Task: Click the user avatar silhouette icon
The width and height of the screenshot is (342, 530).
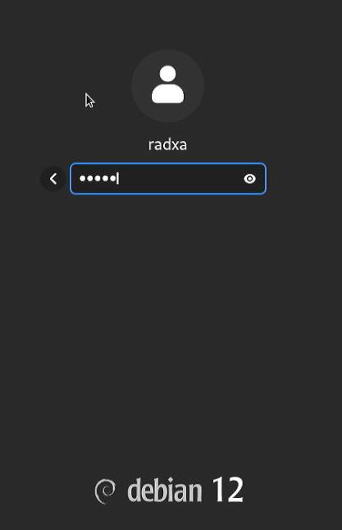Action: pyautogui.click(x=167, y=85)
